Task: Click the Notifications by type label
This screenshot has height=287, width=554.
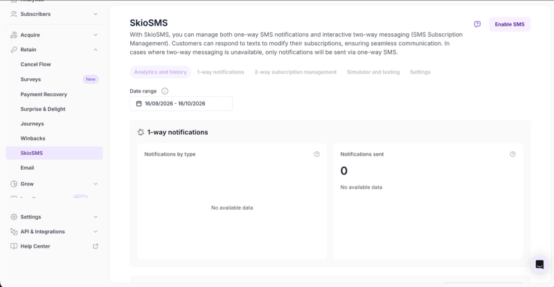Action: (x=170, y=154)
